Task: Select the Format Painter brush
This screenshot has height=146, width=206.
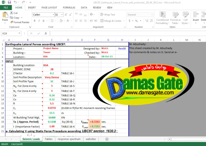Action: click(x=11, y=22)
